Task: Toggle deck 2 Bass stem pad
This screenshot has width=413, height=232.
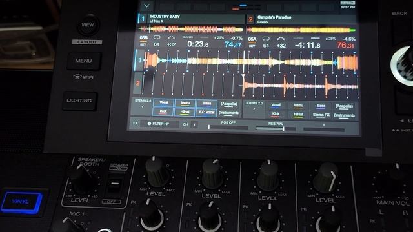Action: click(x=321, y=106)
